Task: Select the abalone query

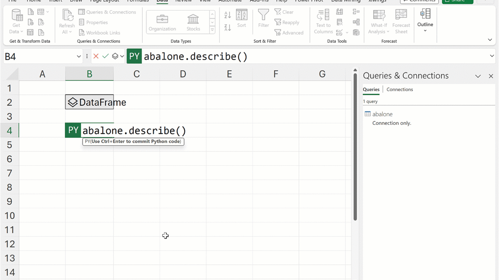Action: point(382,114)
